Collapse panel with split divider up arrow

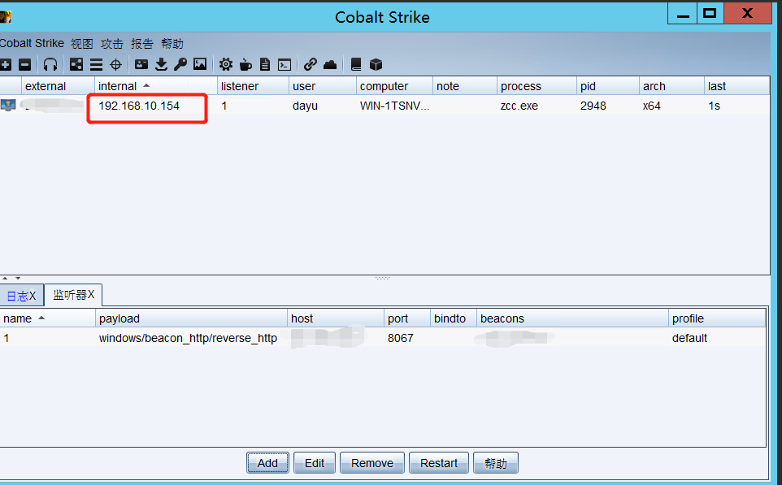pyautogui.click(x=5, y=278)
